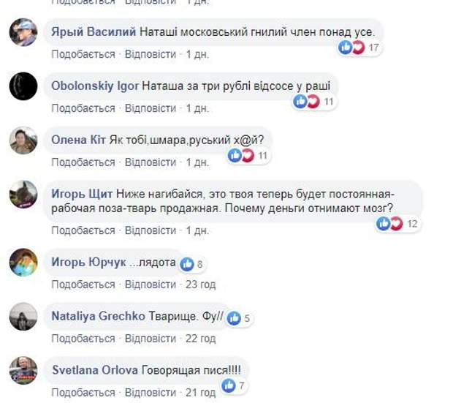The height and width of the screenshot is (403, 453).
Task: Open Игорь Юрчук's profile name link
Action: (x=88, y=262)
